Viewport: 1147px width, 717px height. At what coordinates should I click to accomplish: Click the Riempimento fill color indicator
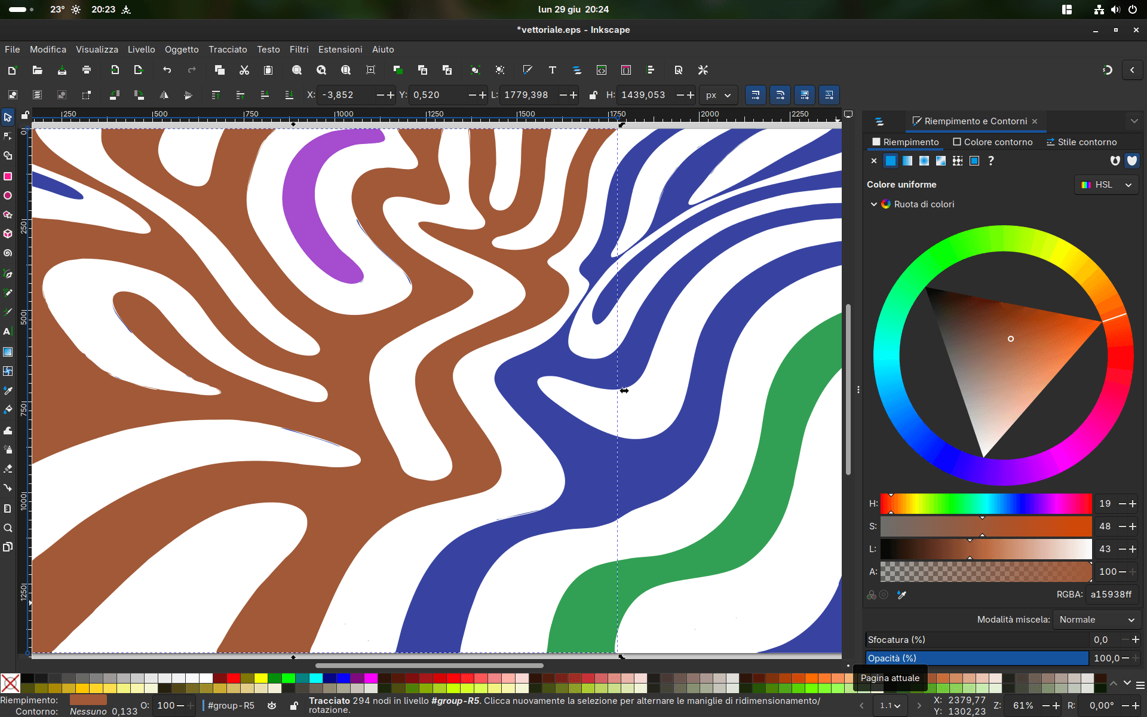pos(88,700)
